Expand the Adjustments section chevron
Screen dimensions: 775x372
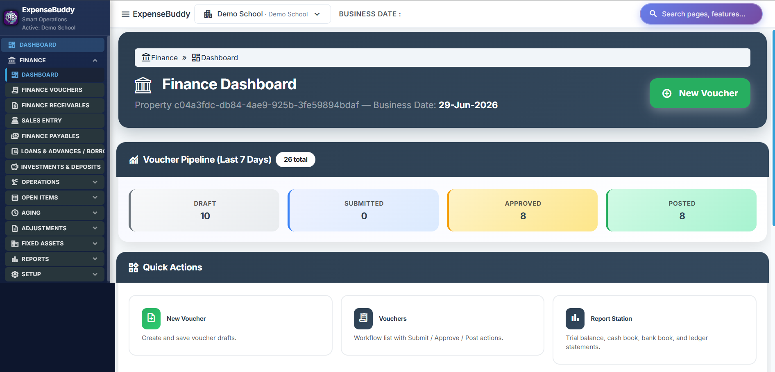coord(95,228)
